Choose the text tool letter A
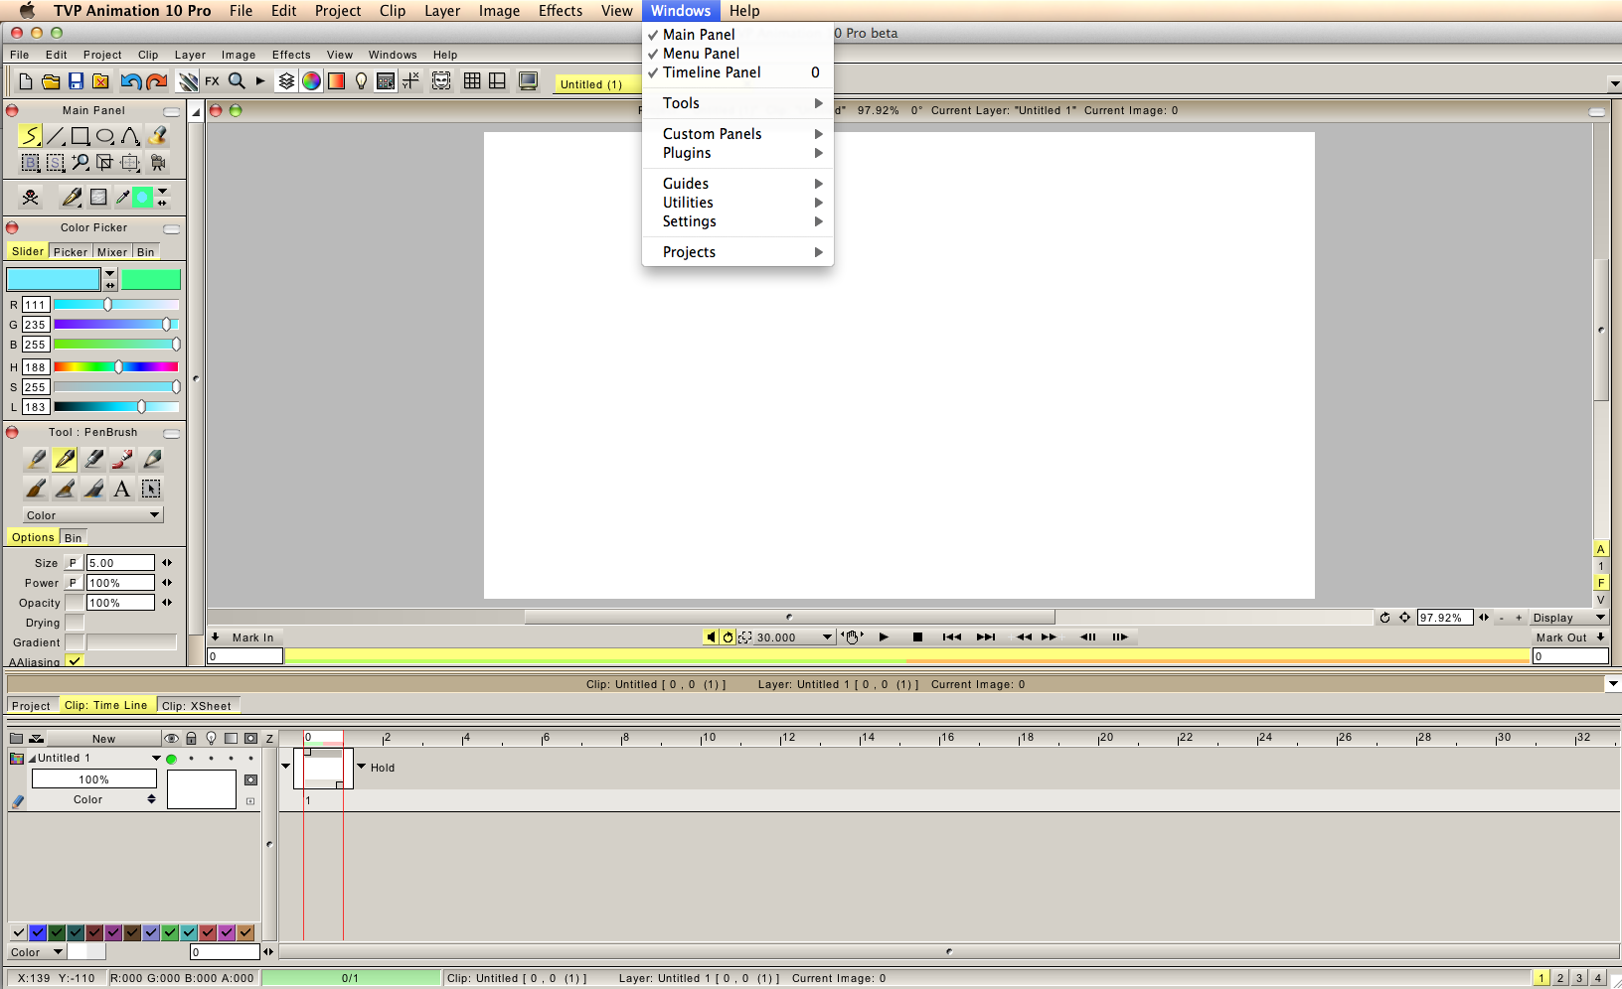Image resolution: width=1622 pixels, height=989 pixels. click(122, 489)
